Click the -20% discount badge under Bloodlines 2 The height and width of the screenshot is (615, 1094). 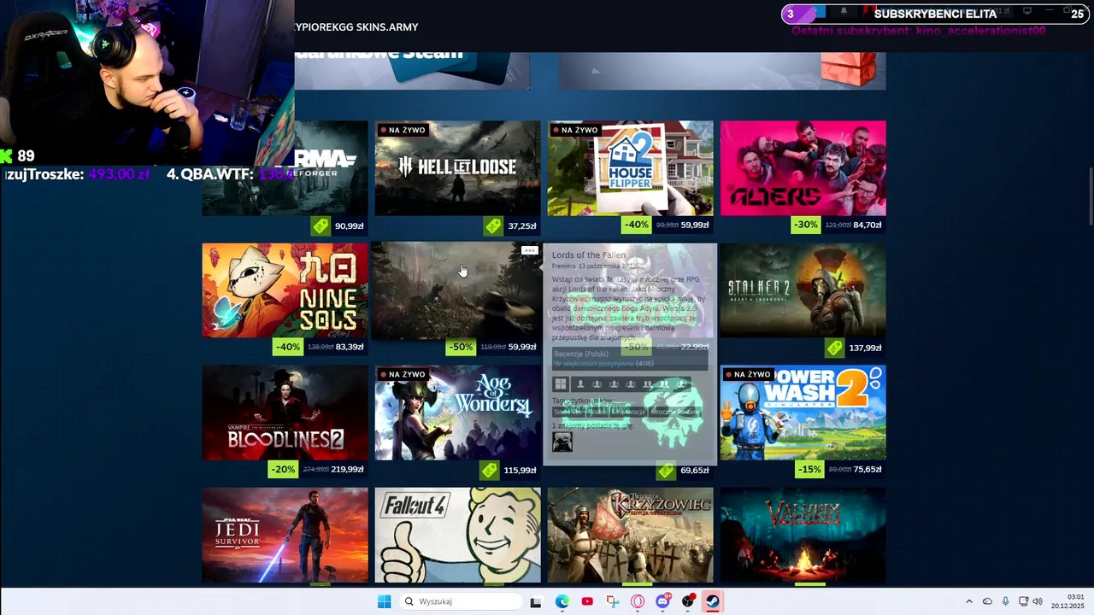[x=283, y=470]
